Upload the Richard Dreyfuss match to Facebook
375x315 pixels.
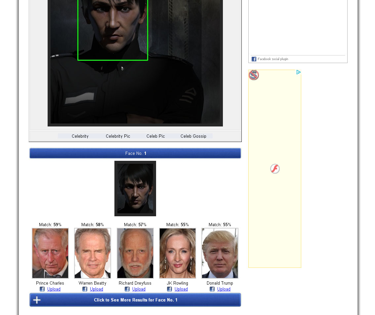(x=139, y=289)
